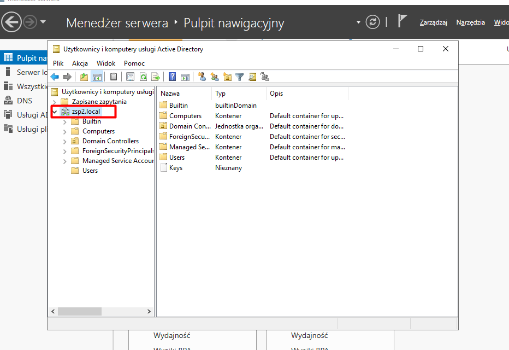This screenshot has height=350, width=509.
Task: Select the Users container in the list
Action: (x=176, y=157)
